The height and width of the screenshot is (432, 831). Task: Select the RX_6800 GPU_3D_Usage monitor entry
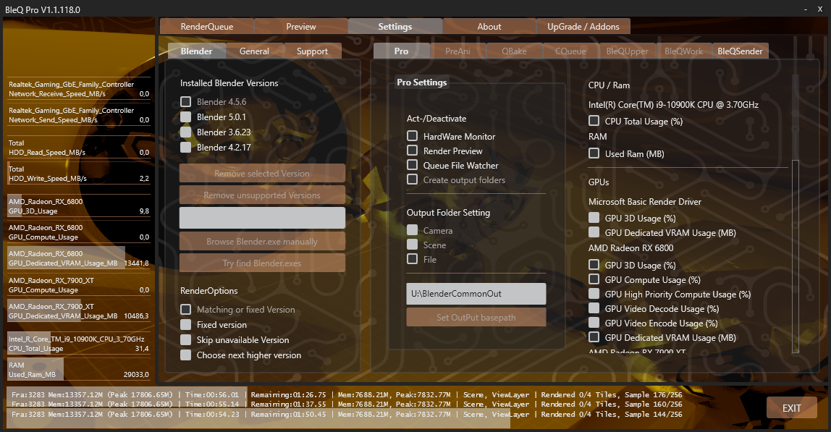[x=79, y=206]
